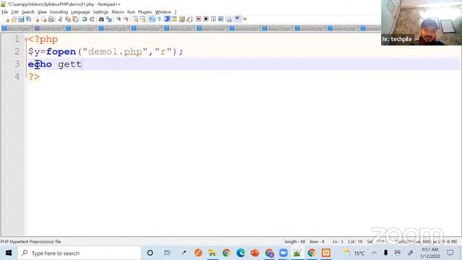Click the Save recorded macro icon
The image size is (462, 260).
pyautogui.click(x=229, y=19)
